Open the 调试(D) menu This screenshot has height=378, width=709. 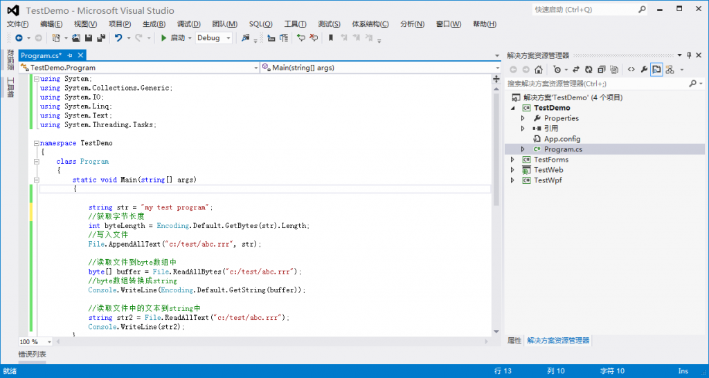[x=188, y=24]
